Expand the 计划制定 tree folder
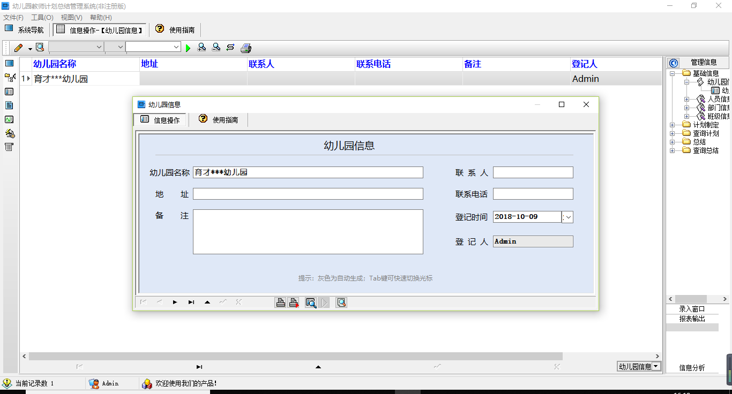The width and height of the screenshot is (732, 394). click(673, 125)
